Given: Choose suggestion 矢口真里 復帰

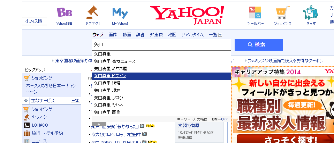Looking at the screenshot, I should point(161,83).
